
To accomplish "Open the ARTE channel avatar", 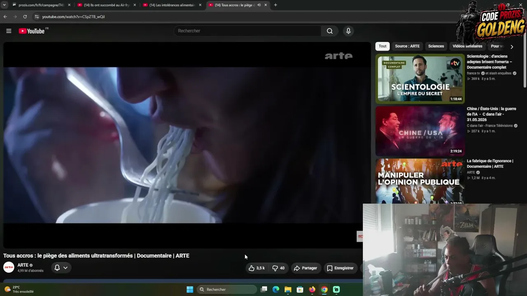I will (9, 268).
